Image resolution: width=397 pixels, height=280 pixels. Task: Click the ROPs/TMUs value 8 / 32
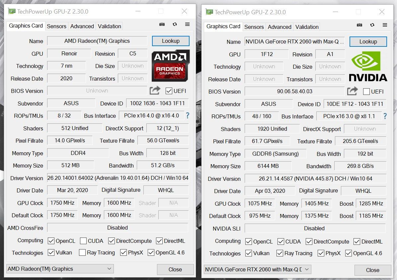64,115
